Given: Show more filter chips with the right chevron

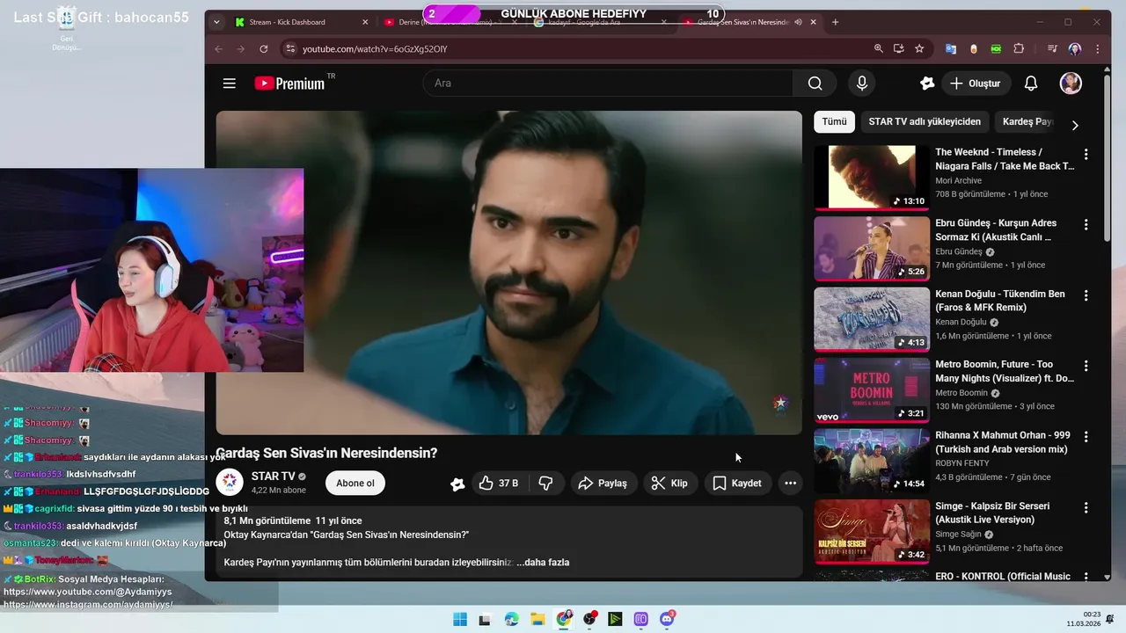Looking at the screenshot, I should (1075, 125).
